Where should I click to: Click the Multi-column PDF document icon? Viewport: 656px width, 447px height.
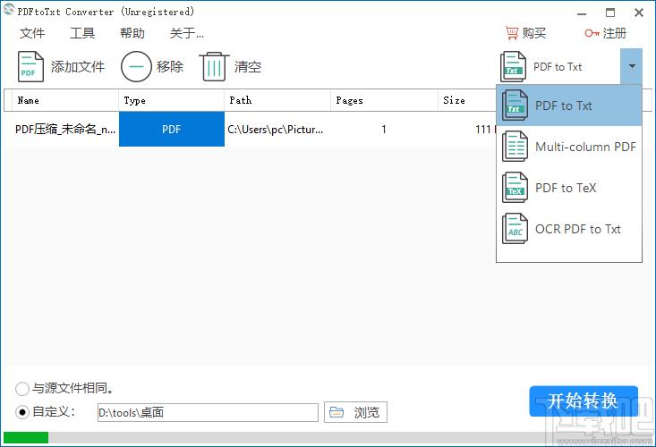(x=515, y=147)
